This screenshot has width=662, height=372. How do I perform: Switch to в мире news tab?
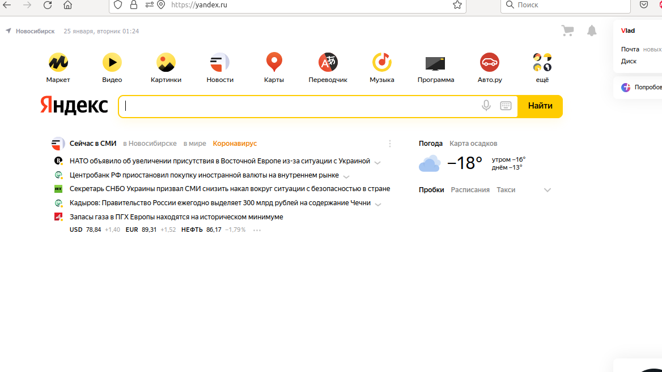[194, 144]
